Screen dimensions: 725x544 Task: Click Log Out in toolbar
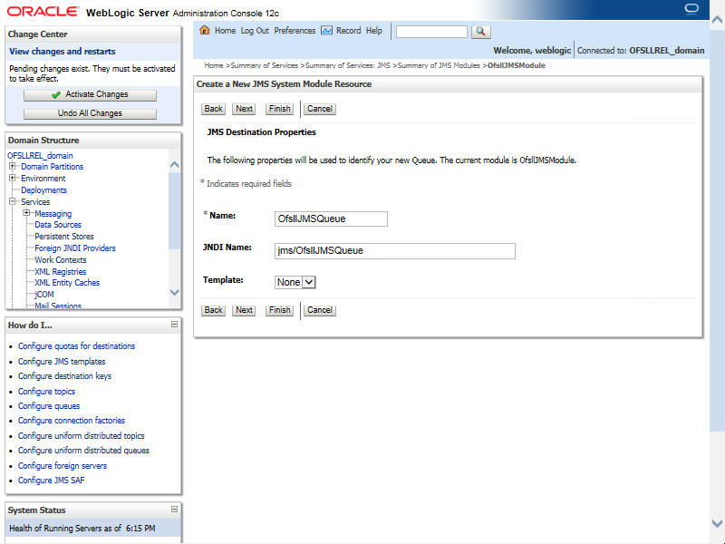255,31
